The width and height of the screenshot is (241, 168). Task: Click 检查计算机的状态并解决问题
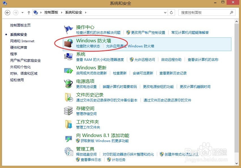tap(98, 33)
